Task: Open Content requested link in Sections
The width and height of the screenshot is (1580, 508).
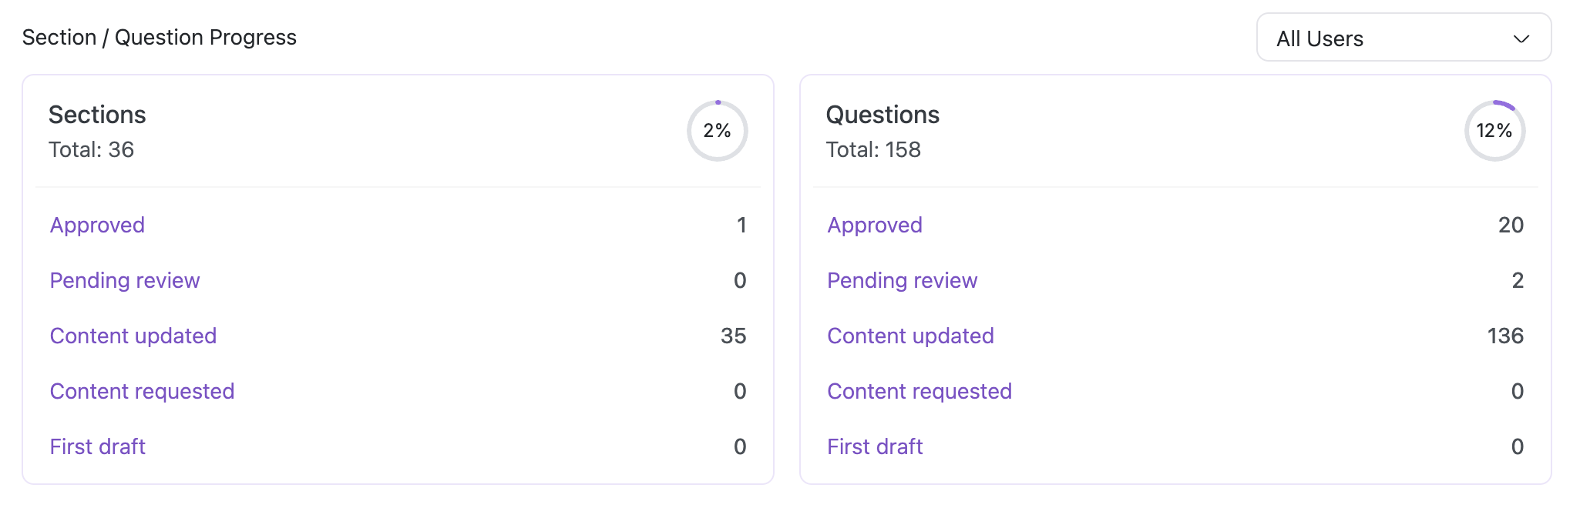Action: pos(142,391)
